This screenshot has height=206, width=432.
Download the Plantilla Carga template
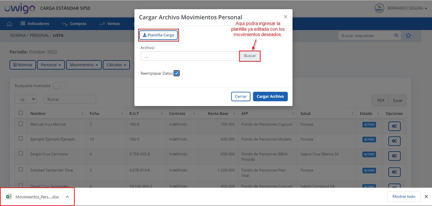[158, 35]
